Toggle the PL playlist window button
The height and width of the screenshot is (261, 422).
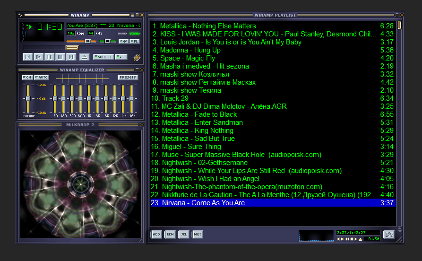tap(135, 41)
